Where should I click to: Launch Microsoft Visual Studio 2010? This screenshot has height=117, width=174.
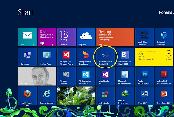105,57
